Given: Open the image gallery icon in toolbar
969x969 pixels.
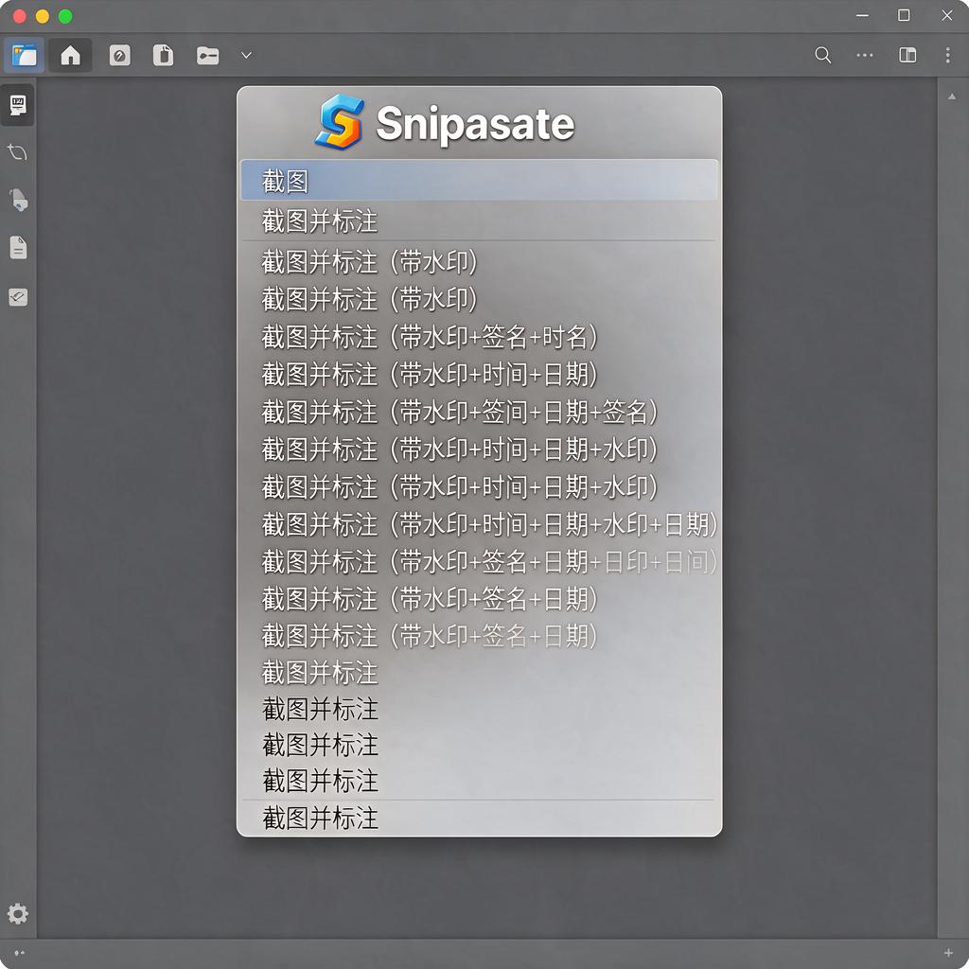Looking at the screenshot, I should (24, 56).
